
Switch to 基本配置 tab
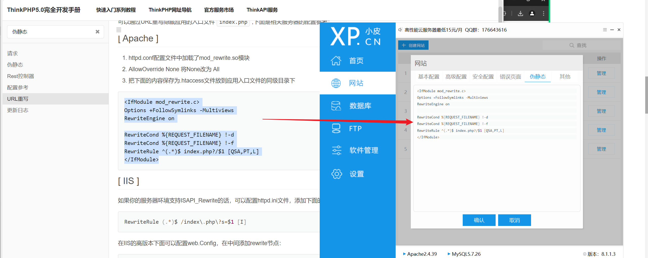pos(429,77)
